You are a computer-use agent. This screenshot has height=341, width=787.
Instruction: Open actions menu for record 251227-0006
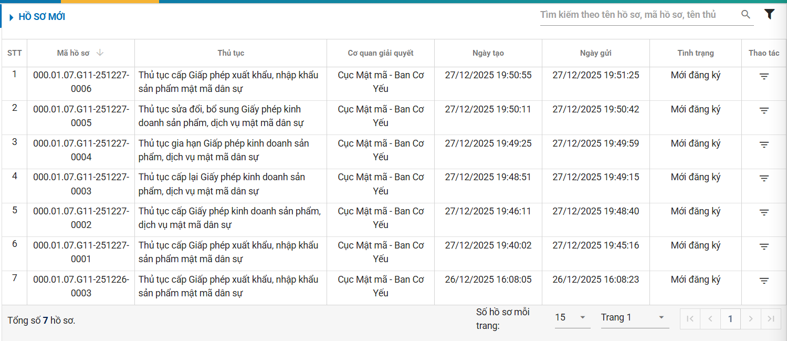tap(764, 76)
